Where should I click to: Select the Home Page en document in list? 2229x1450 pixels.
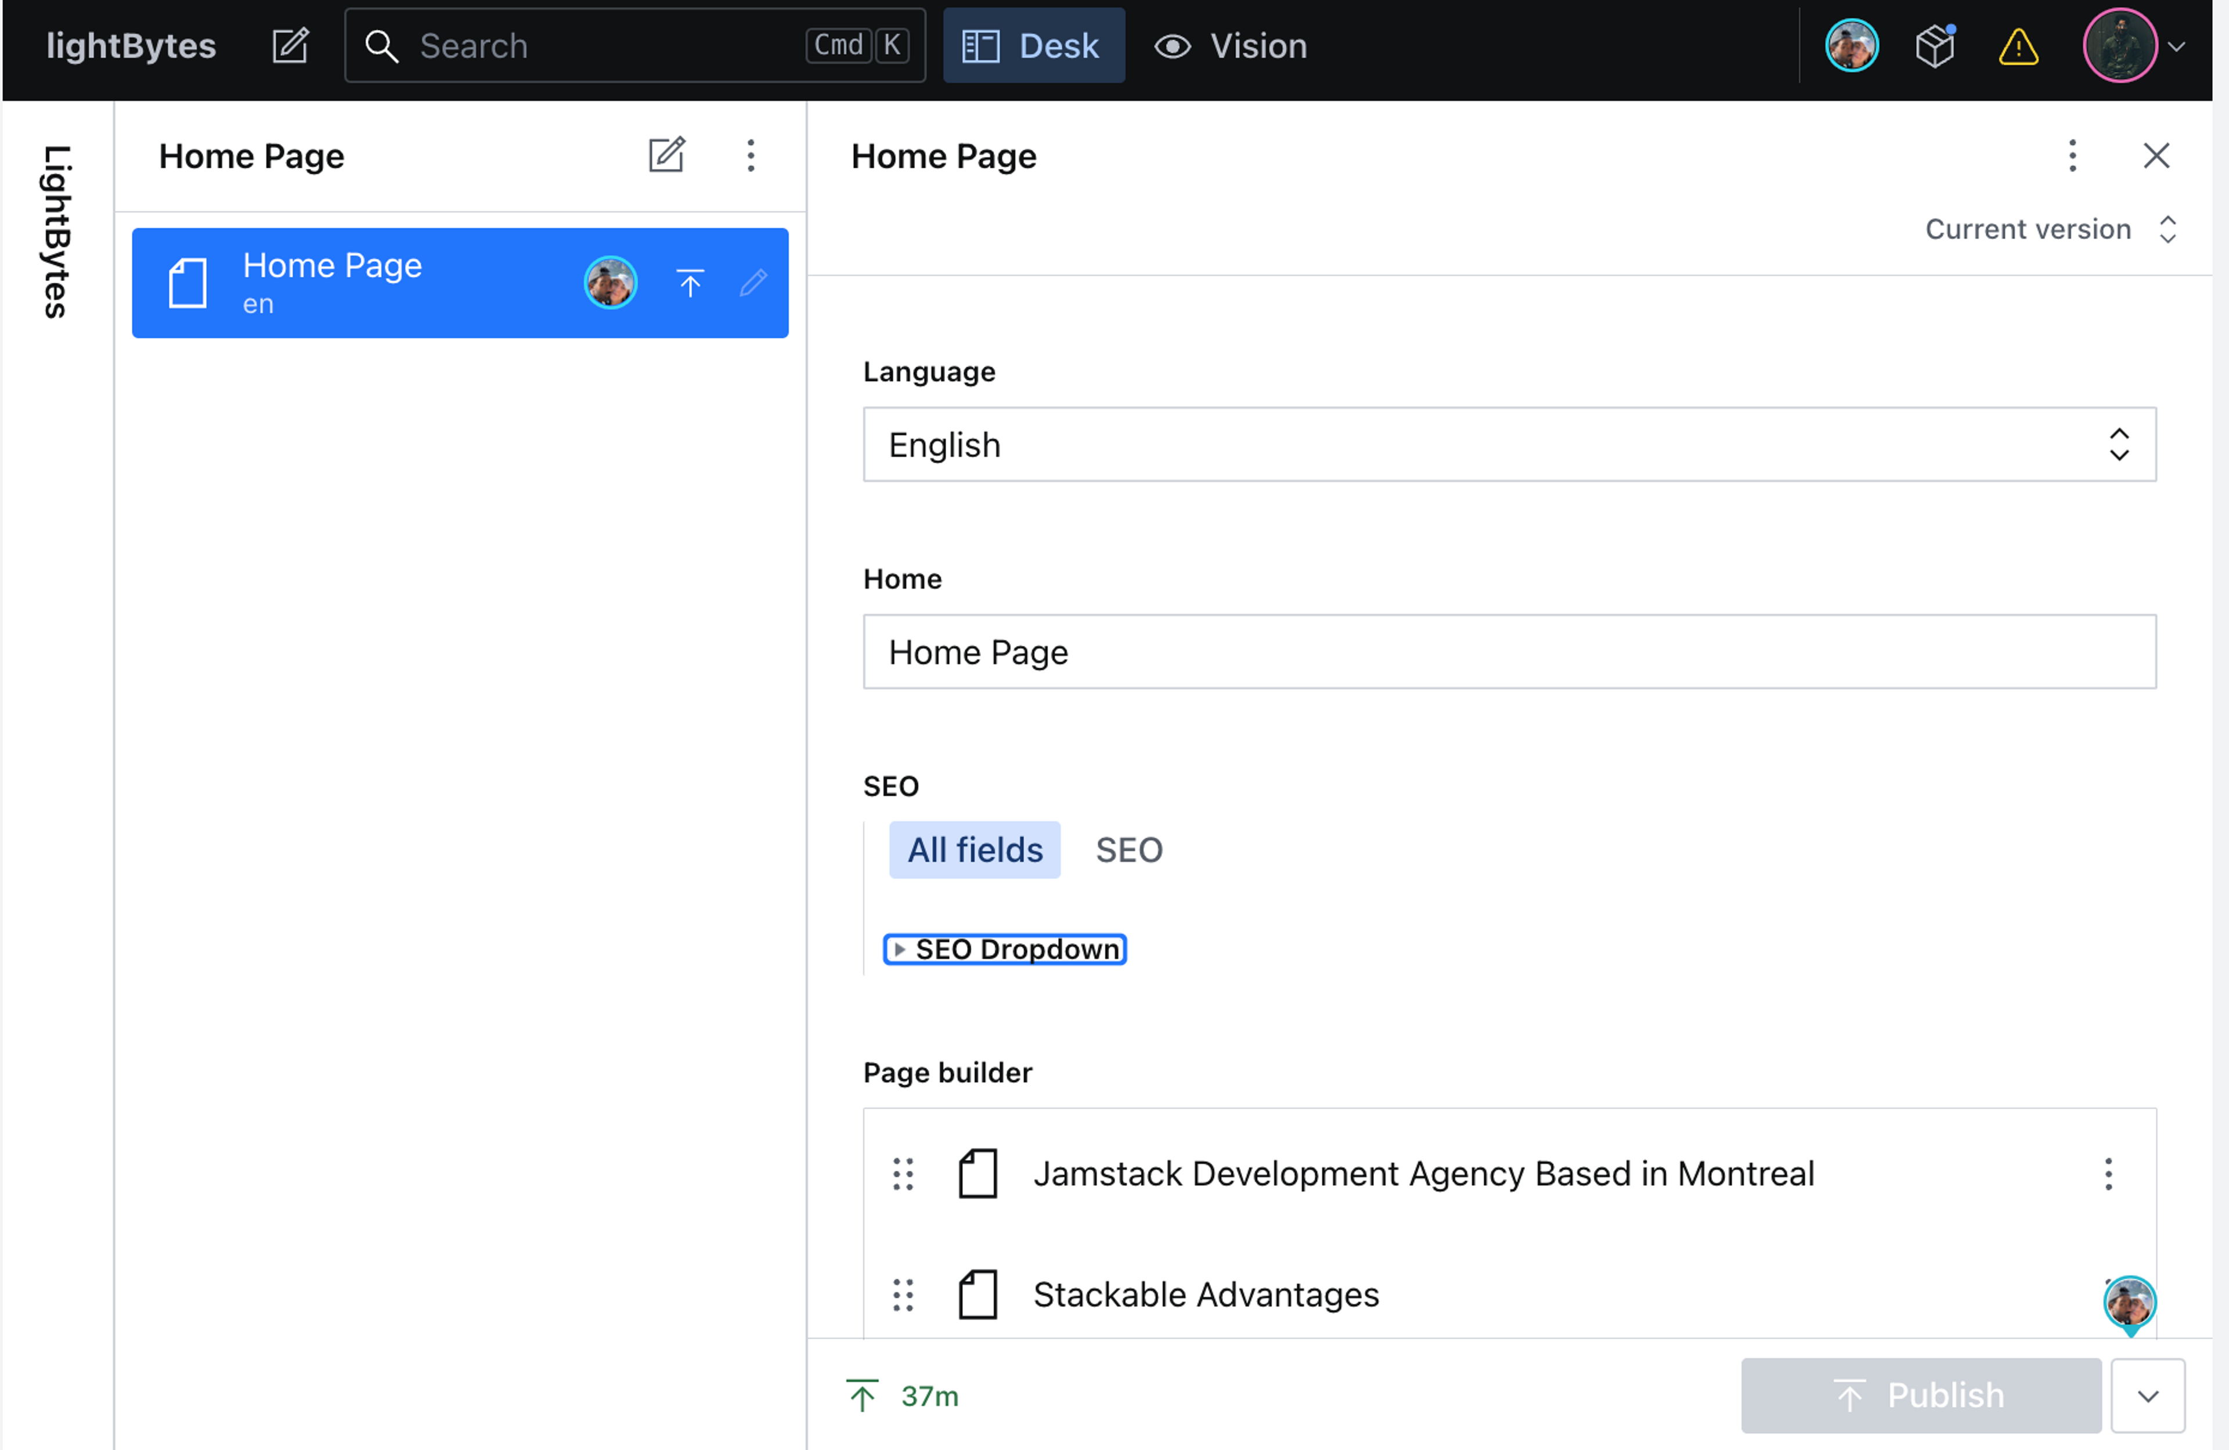click(x=374, y=283)
